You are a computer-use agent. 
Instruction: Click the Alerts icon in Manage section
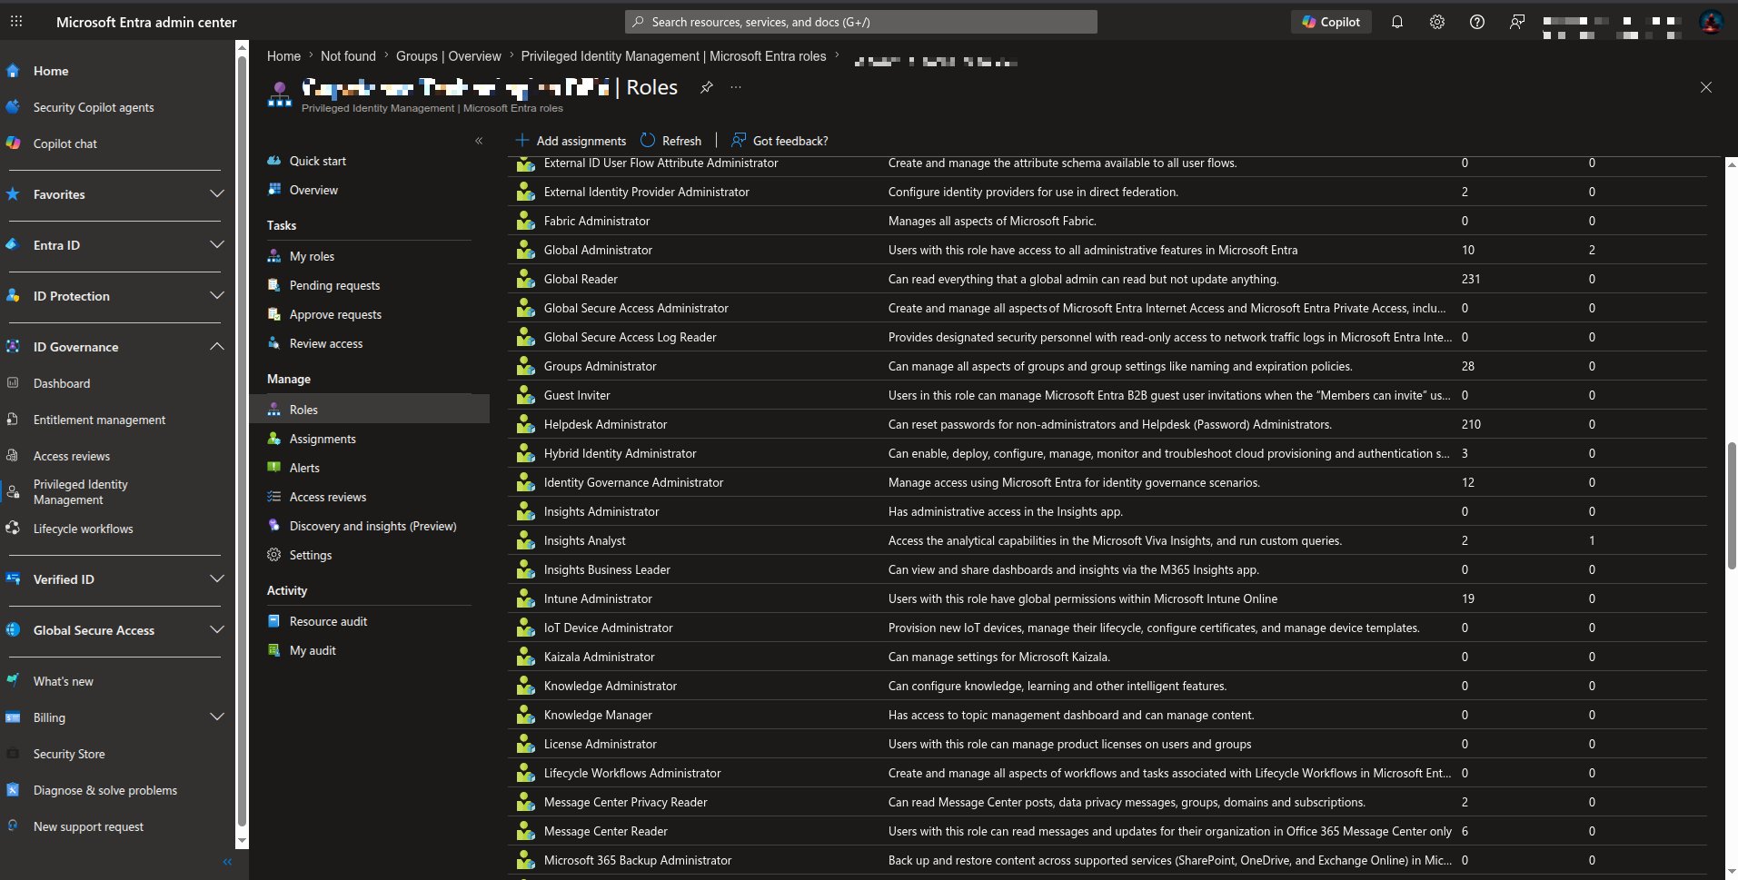click(x=273, y=468)
